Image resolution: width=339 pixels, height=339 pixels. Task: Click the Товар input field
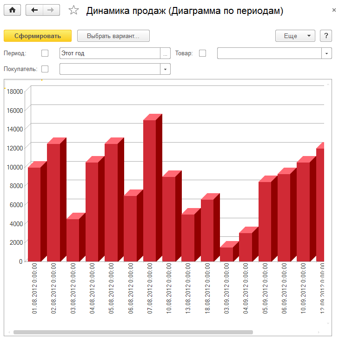(x=269, y=53)
